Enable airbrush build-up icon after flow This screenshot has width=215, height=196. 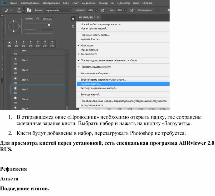[131, 10]
